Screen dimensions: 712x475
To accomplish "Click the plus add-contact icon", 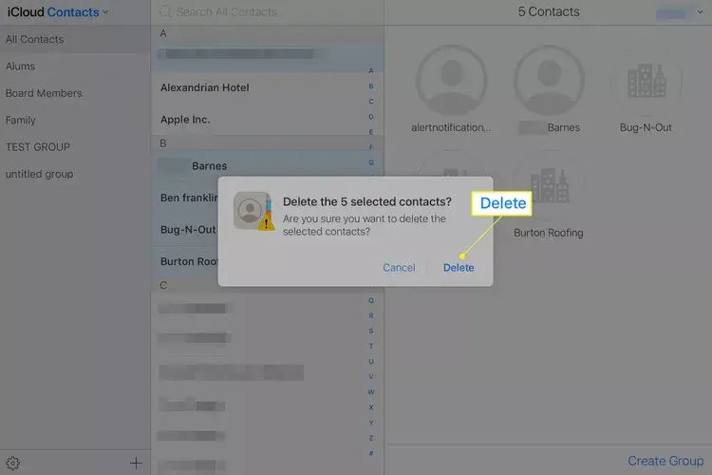I will (x=136, y=464).
